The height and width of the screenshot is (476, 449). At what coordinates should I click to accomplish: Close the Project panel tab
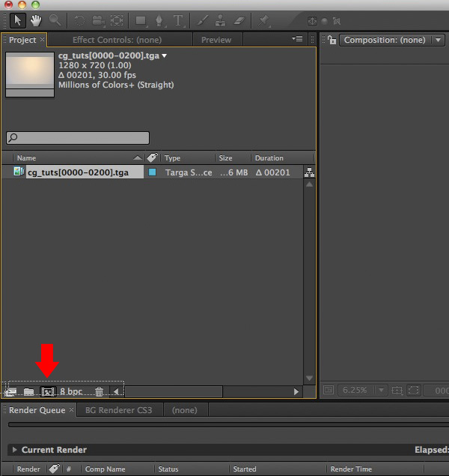43,40
